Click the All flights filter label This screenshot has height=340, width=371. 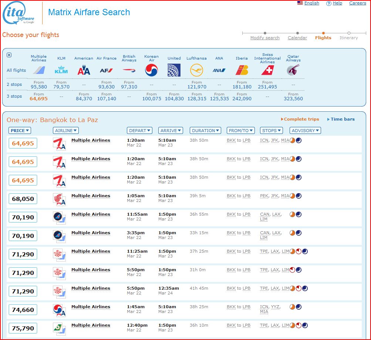16,70
